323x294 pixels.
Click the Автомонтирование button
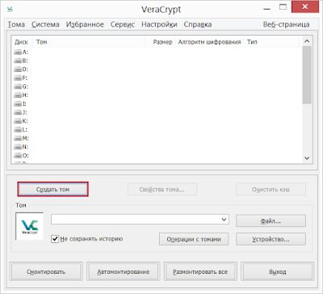point(124,271)
